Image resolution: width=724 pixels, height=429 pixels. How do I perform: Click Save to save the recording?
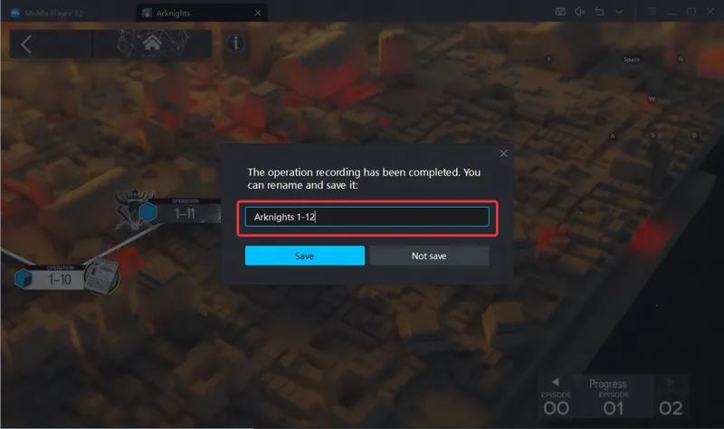[x=305, y=256]
